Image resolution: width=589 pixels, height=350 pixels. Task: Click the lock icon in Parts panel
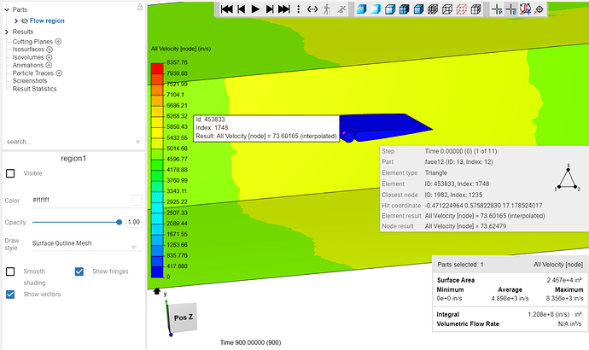[x=140, y=7]
